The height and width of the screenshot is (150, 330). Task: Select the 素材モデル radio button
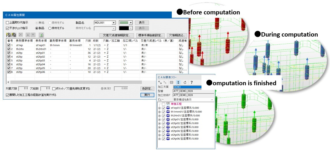point(50,28)
